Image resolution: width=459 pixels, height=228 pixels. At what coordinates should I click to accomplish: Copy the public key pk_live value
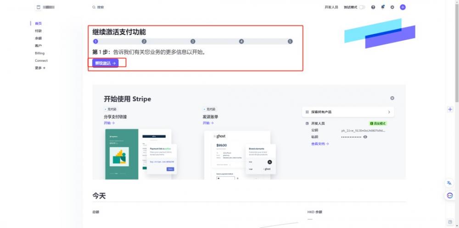363,131
